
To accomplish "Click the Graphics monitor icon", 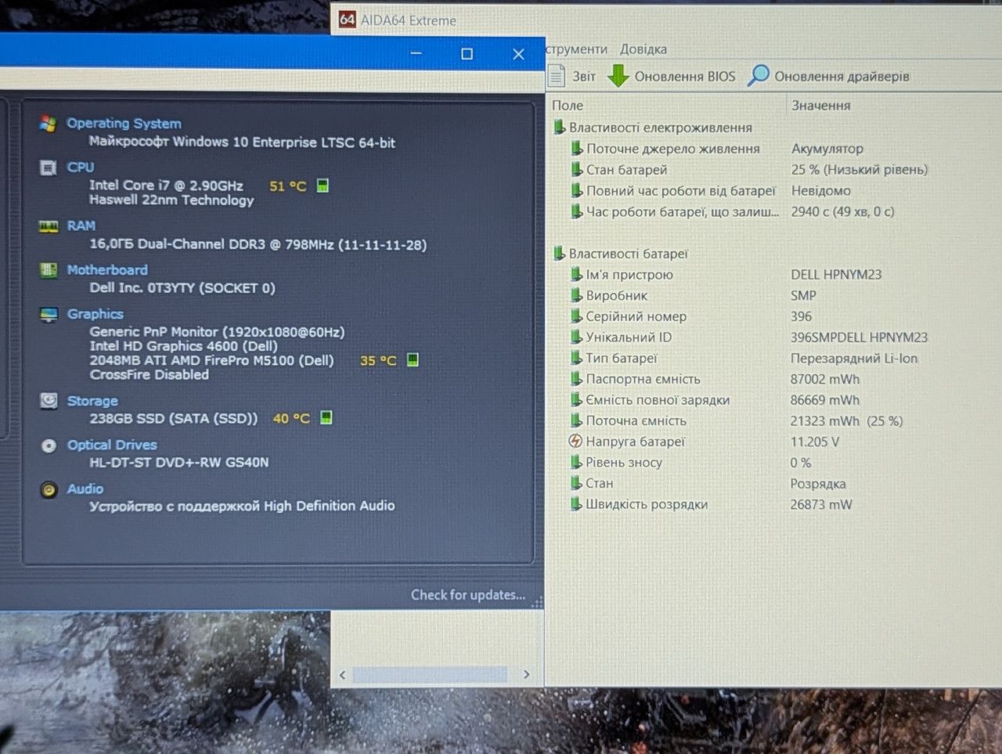I will tap(49, 315).
